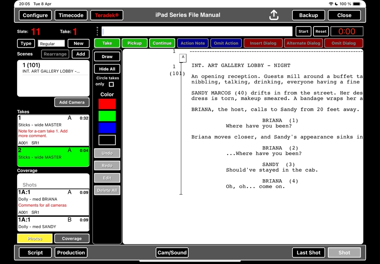Choose the blue color swatch
Screen dimensions: 380x264
(x=107, y=128)
